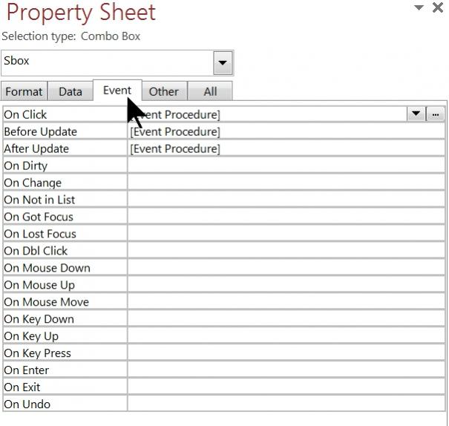Click the Before Update property field
The image size is (449, 426).
(x=286, y=131)
